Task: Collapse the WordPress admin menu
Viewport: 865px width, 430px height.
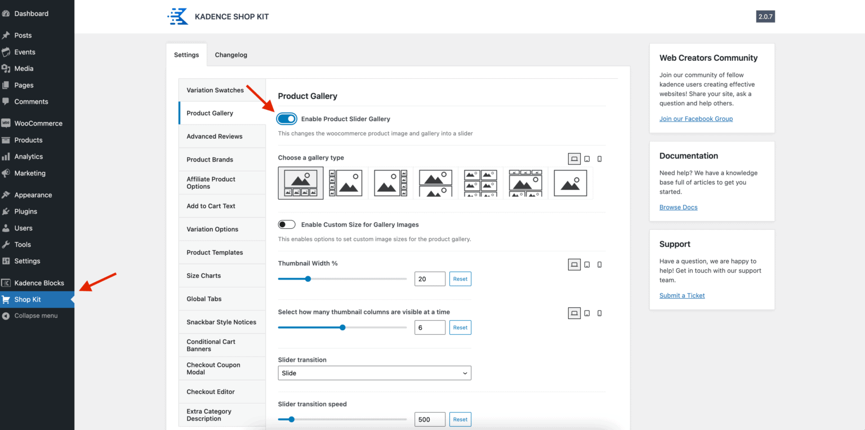Action: pyautogui.click(x=35, y=316)
